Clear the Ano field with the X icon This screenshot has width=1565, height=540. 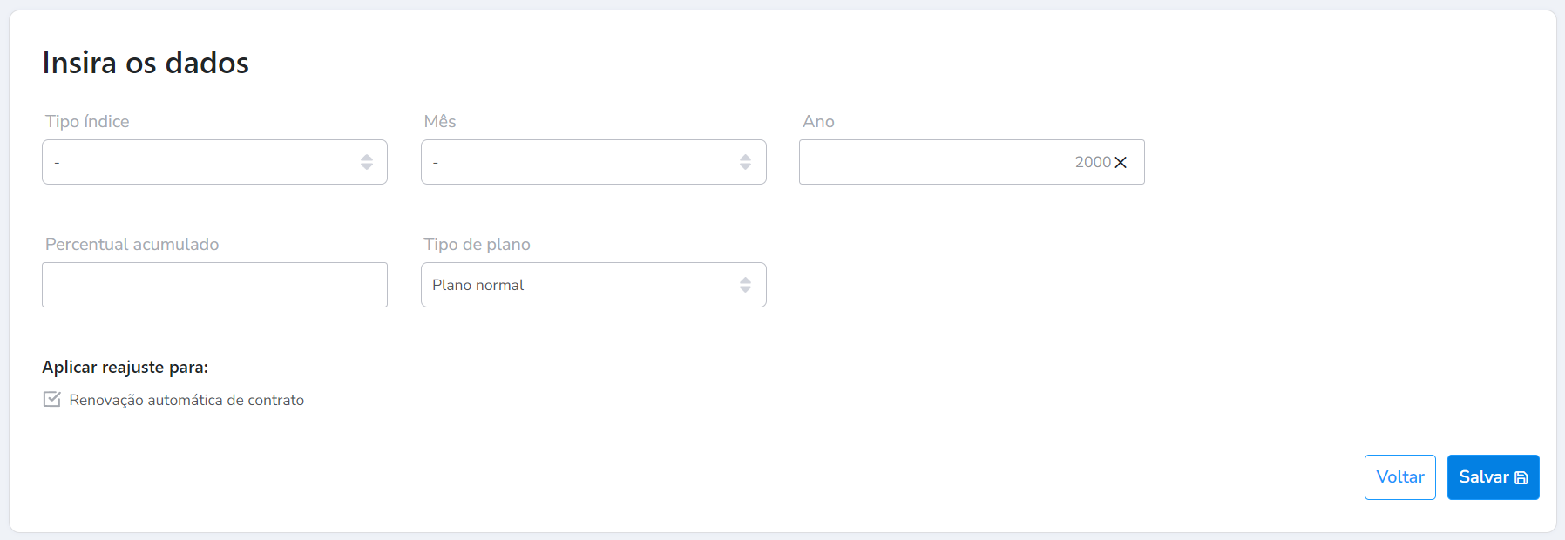pos(1121,163)
